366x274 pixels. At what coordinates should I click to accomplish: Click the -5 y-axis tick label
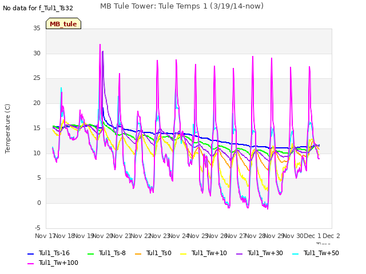click(x=38, y=228)
